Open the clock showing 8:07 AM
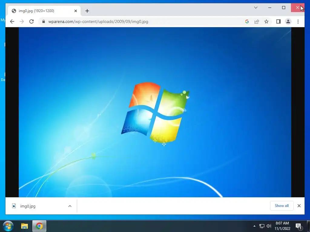 point(282,226)
